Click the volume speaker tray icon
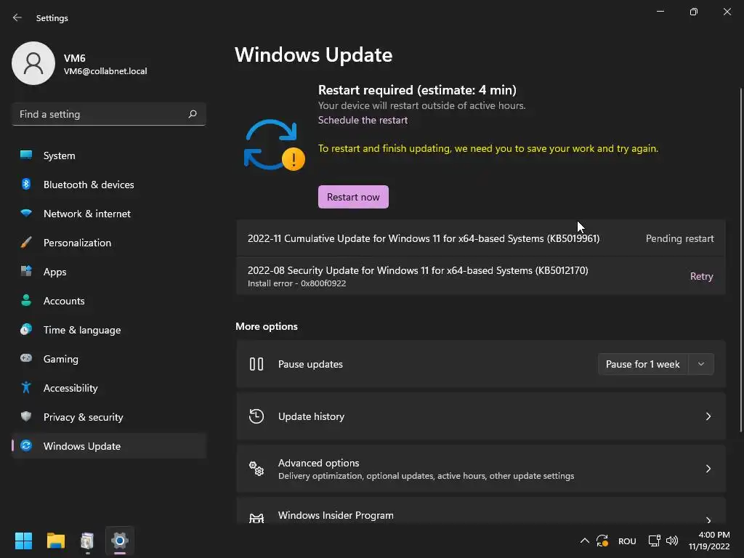 point(672,541)
